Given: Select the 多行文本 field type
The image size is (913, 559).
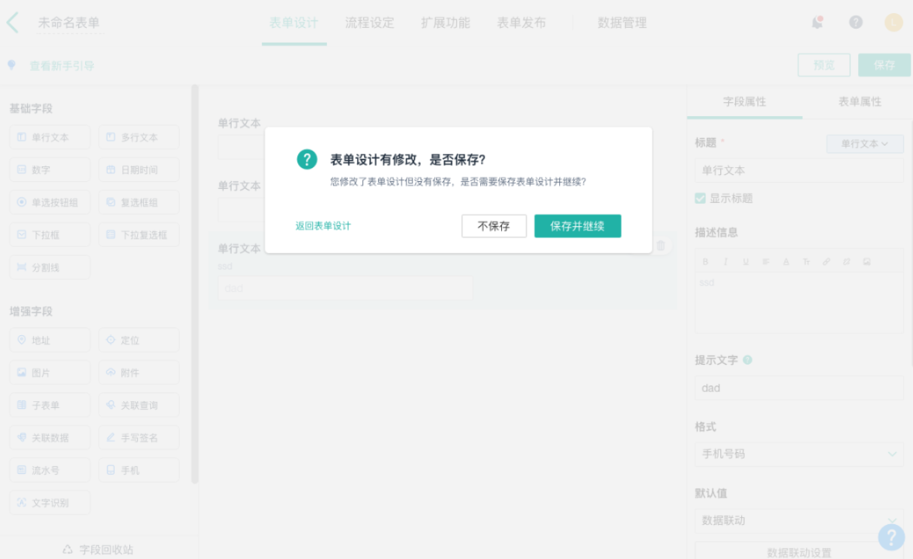Looking at the screenshot, I should pyautogui.click(x=139, y=137).
